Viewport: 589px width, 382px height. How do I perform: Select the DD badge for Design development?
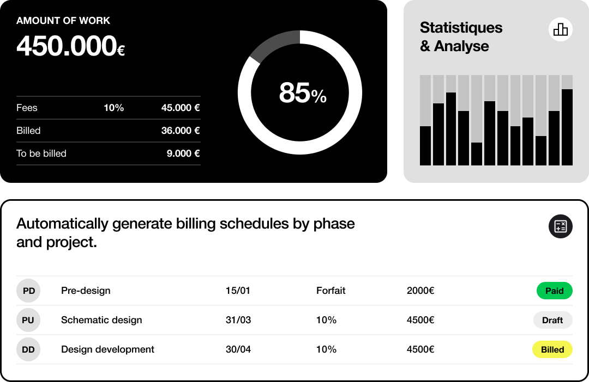pos(28,349)
